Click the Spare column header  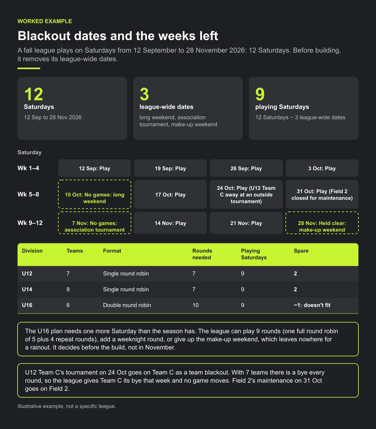point(301,251)
